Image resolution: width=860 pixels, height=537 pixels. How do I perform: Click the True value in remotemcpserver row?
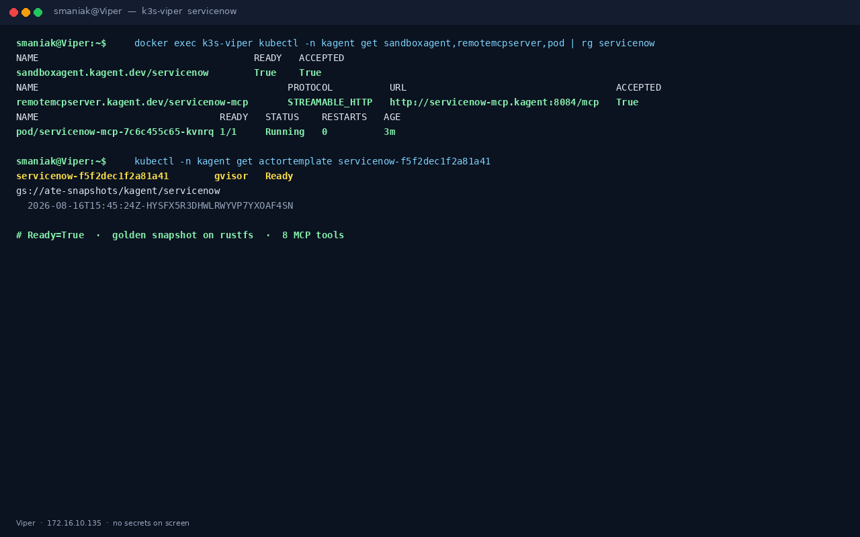[x=628, y=102]
